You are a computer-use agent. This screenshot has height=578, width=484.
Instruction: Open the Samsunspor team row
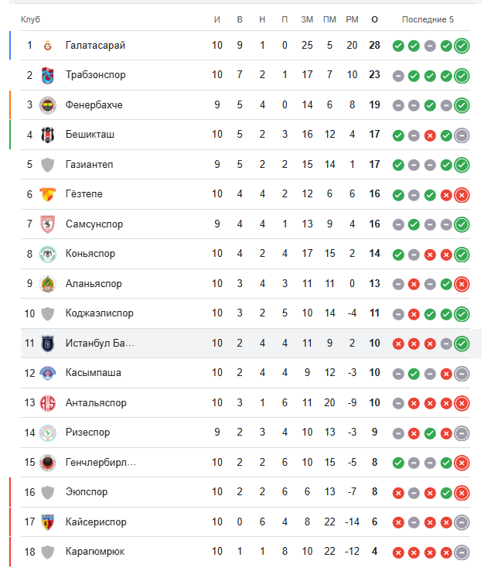click(x=94, y=224)
